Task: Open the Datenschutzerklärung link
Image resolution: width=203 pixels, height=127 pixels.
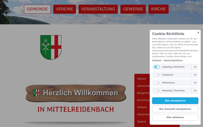Action: coord(173,60)
